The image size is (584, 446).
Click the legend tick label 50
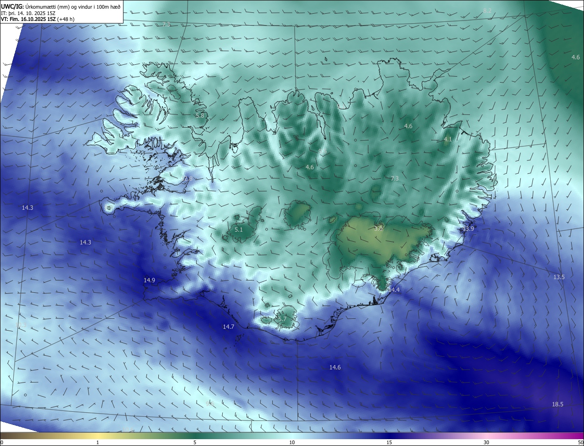pyautogui.click(x=580, y=442)
